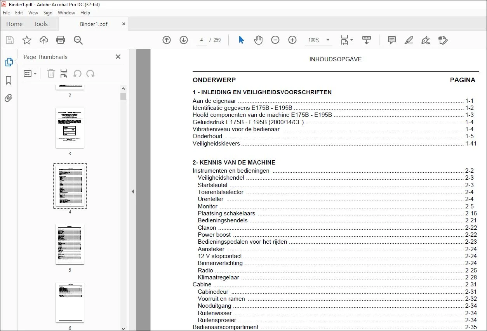Click 'Cabinedeur' contents entry
This screenshot has height=331, width=487.
coord(213,292)
